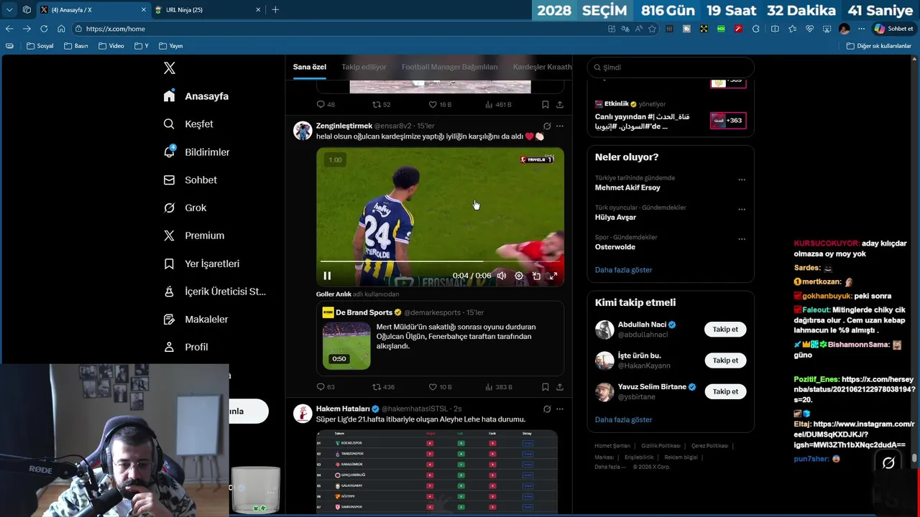This screenshot has width=920, height=517.
Task: Mute the video volume
Action: click(502, 276)
